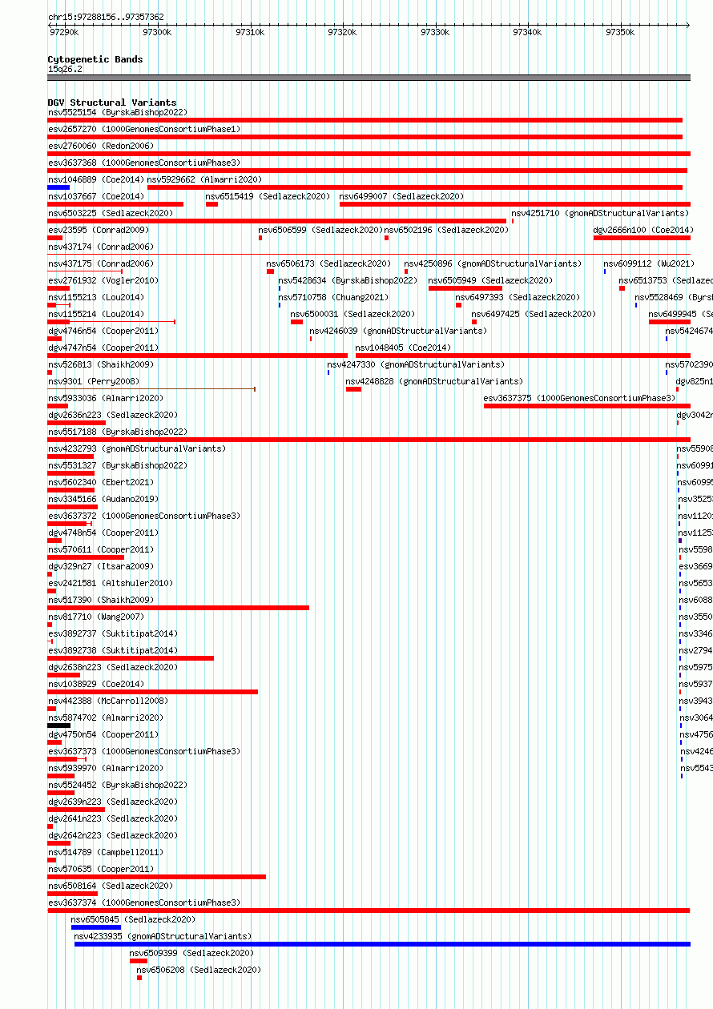Viewport: 713px width, 1009px height.
Task: Click the red bar under nsv517390 (Shaikh2009)
Action: 179,608
